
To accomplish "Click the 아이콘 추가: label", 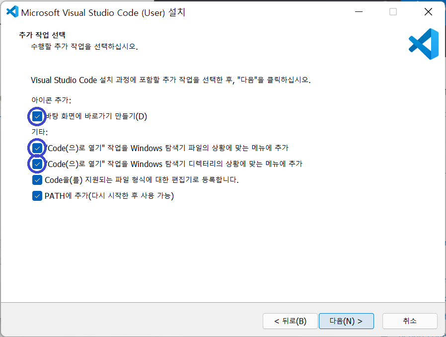I will (51, 100).
